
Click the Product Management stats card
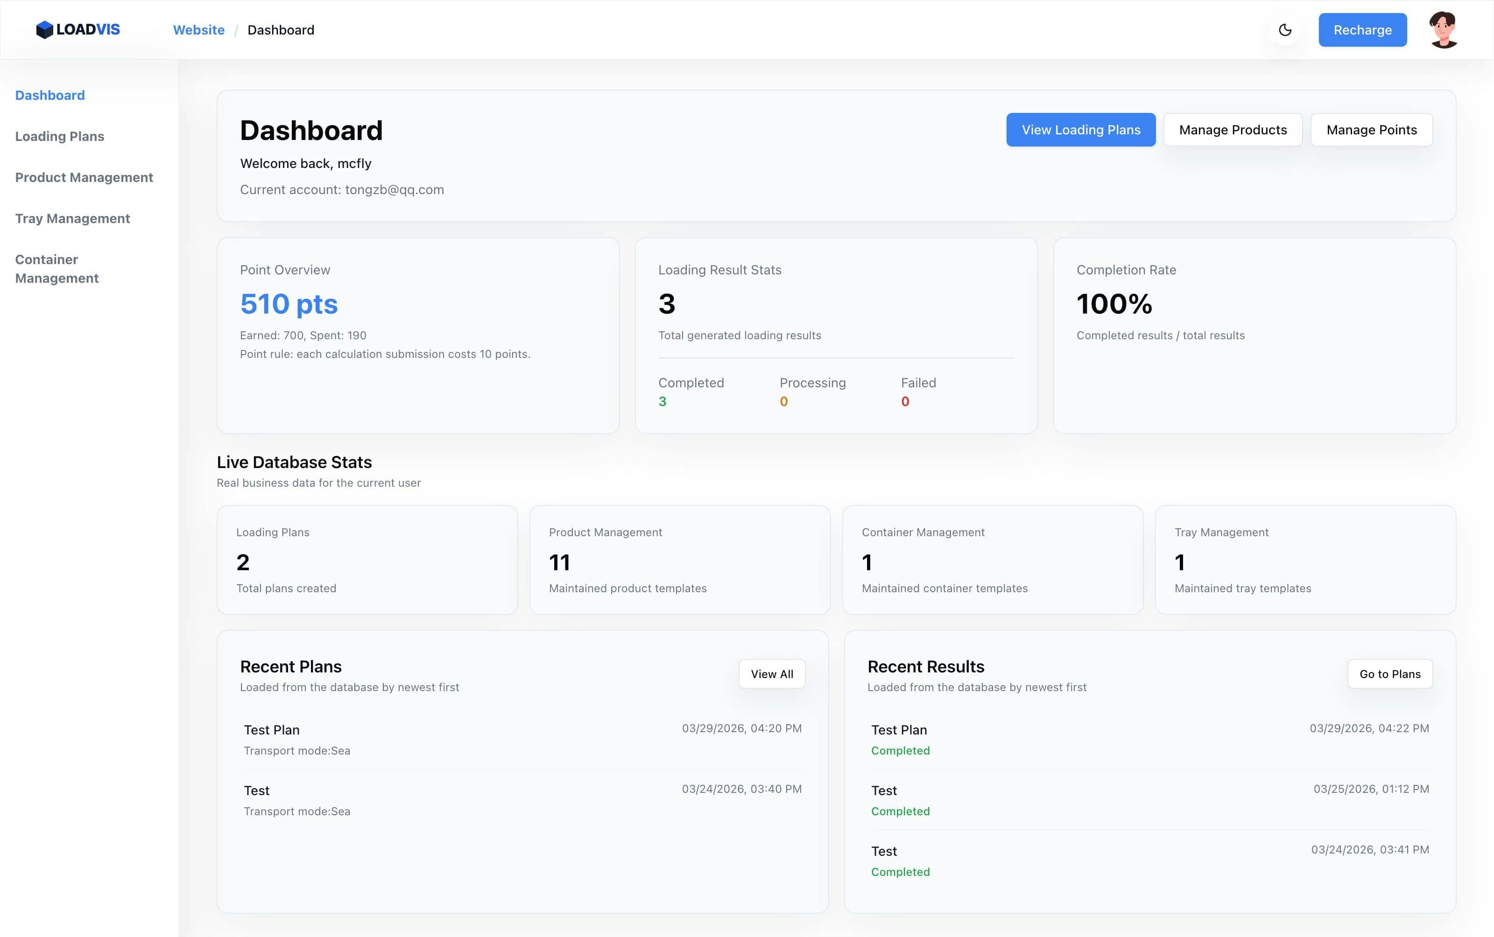[679, 559]
